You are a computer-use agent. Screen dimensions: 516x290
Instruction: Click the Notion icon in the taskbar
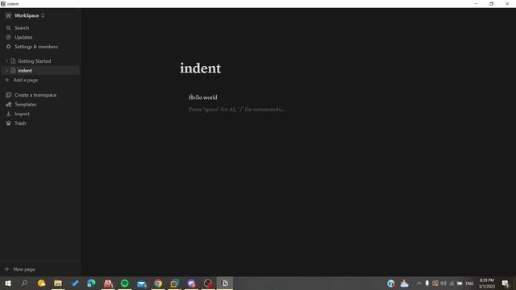(x=225, y=283)
